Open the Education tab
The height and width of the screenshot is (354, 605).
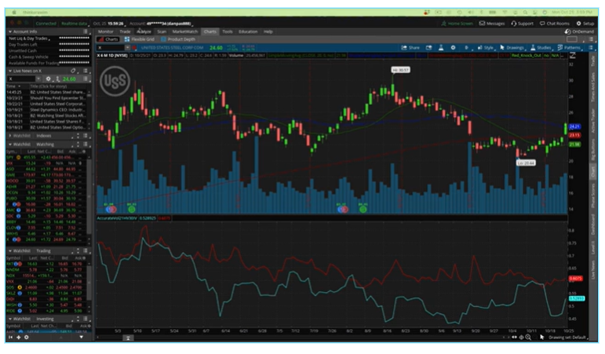point(248,31)
